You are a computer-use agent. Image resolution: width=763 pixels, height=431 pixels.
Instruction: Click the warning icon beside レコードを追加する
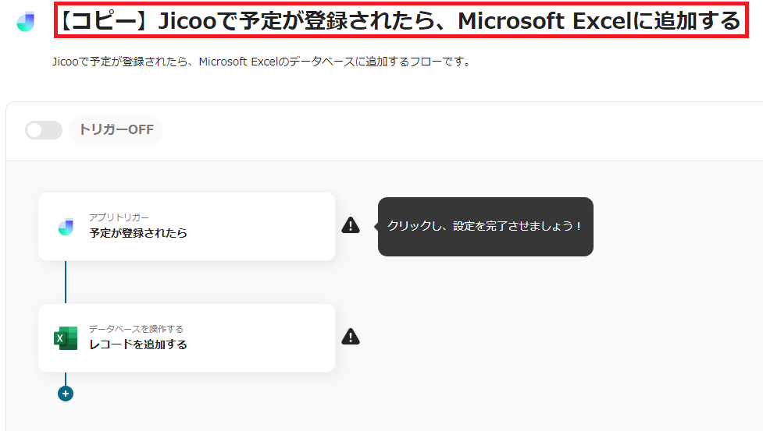pos(351,337)
